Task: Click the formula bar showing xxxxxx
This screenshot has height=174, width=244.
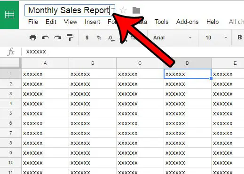Action: coord(133,52)
